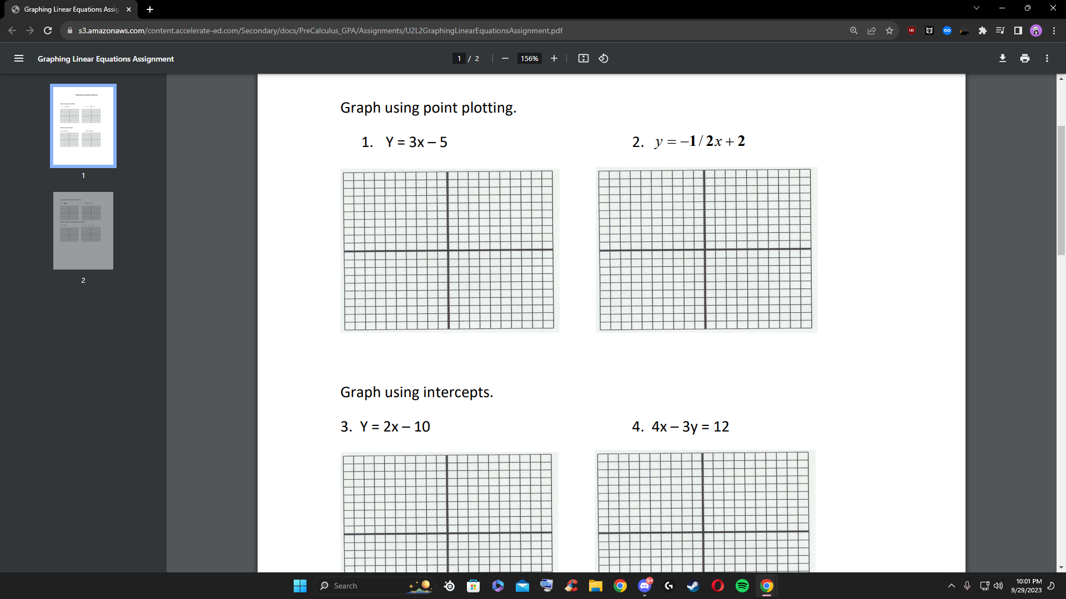The image size is (1066, 599).
Task: Open the uBlock Origin extension
Action: point(911,31)
